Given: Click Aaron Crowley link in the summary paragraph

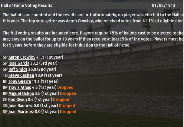Looking at the screenshot, I should [x=80, y=21].
